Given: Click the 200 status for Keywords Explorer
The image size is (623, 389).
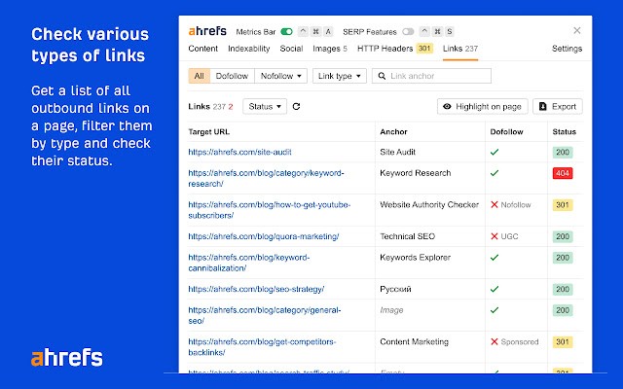Looking at the screenshot, I should tap(563, 258).
